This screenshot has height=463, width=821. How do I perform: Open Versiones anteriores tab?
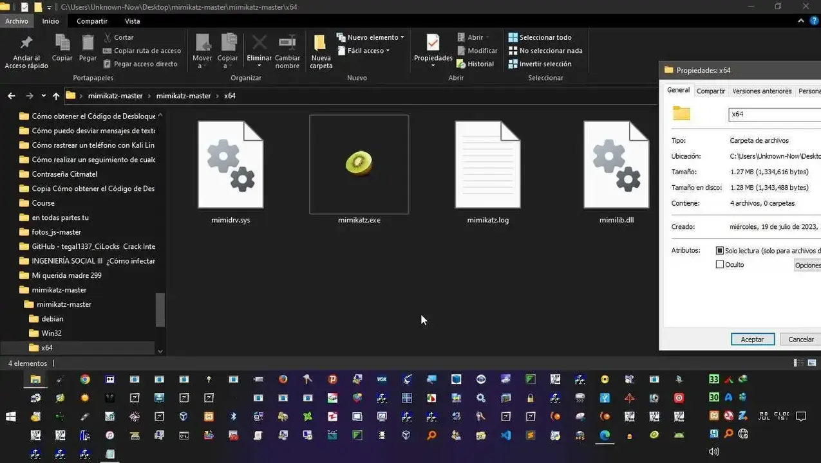pyautogui.click(x=762, y=91)
